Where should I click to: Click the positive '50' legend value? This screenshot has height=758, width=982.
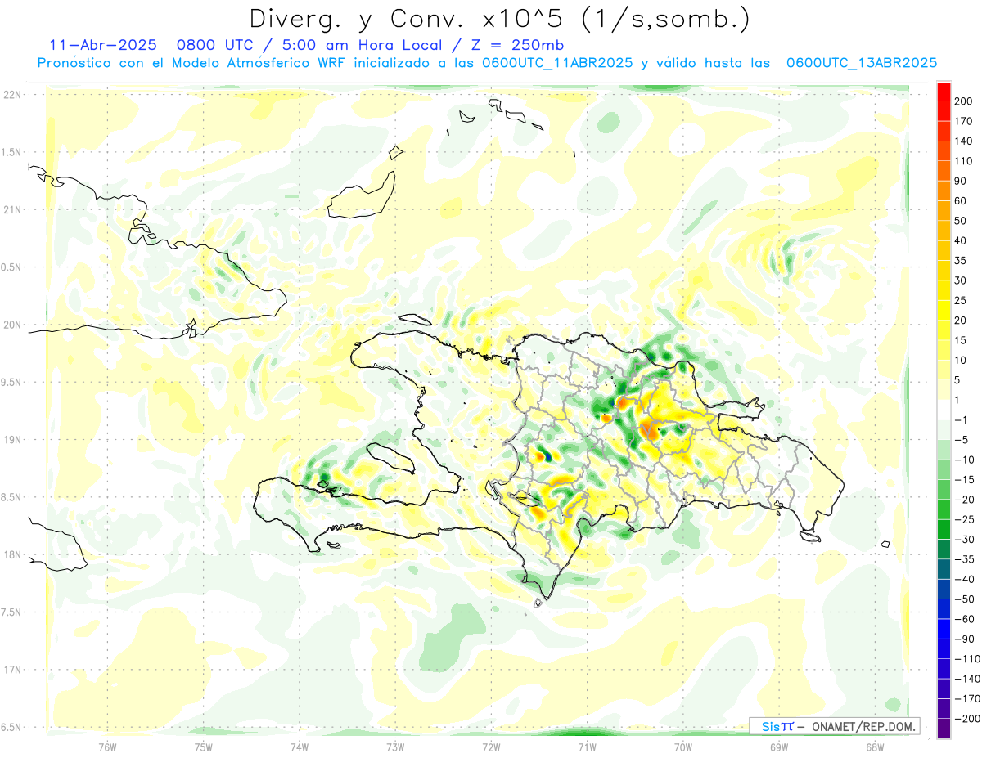pos(962,221)
